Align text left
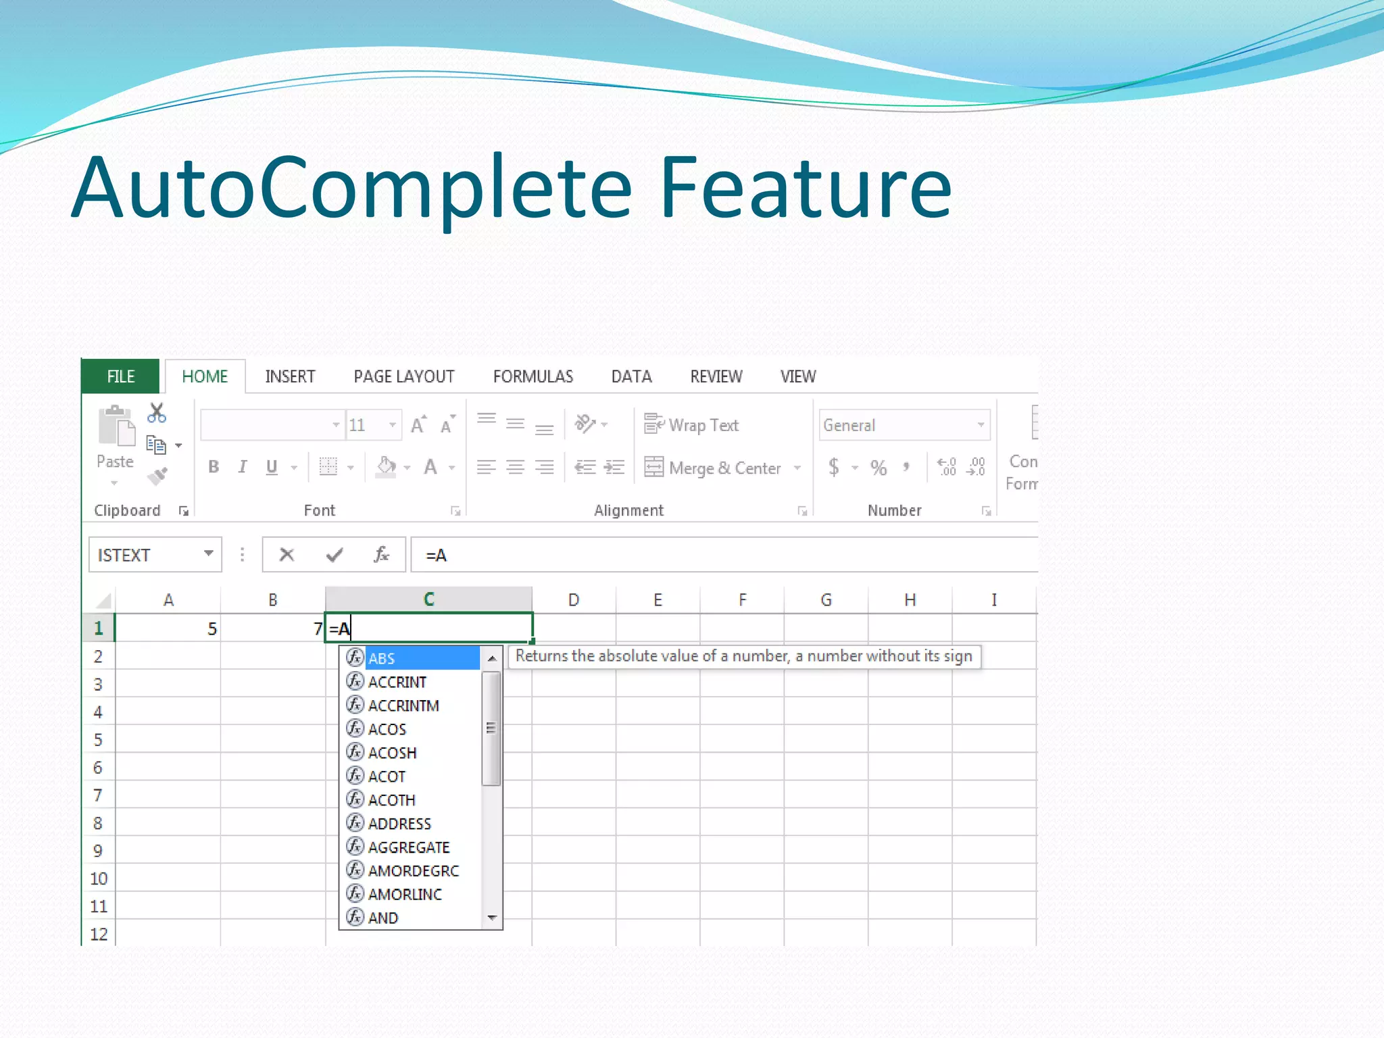 tap(487, 467)
